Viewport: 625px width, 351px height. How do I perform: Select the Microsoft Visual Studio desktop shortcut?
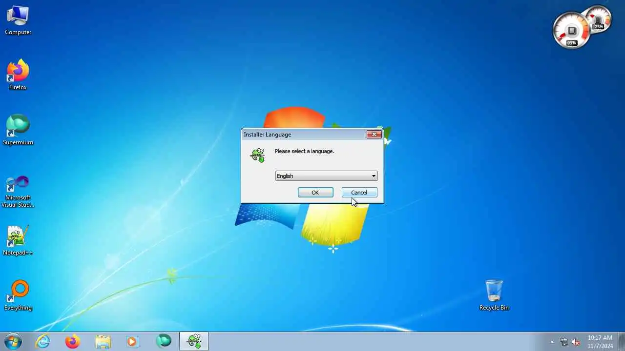pos(18,191)
